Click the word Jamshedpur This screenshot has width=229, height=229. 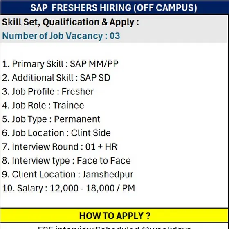click(x=108, y=175)
